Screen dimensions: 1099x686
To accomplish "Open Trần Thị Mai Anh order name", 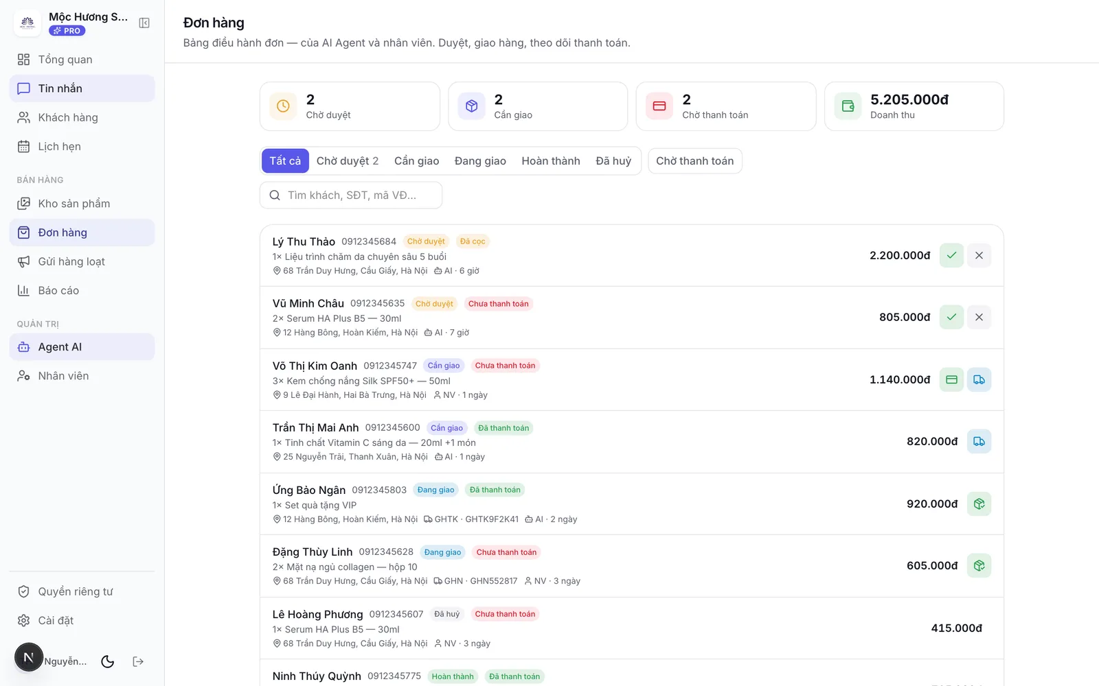I will pyautogui.click(x=315, y=427).
